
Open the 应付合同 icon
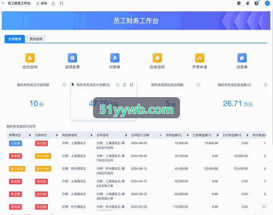point(30,58)
